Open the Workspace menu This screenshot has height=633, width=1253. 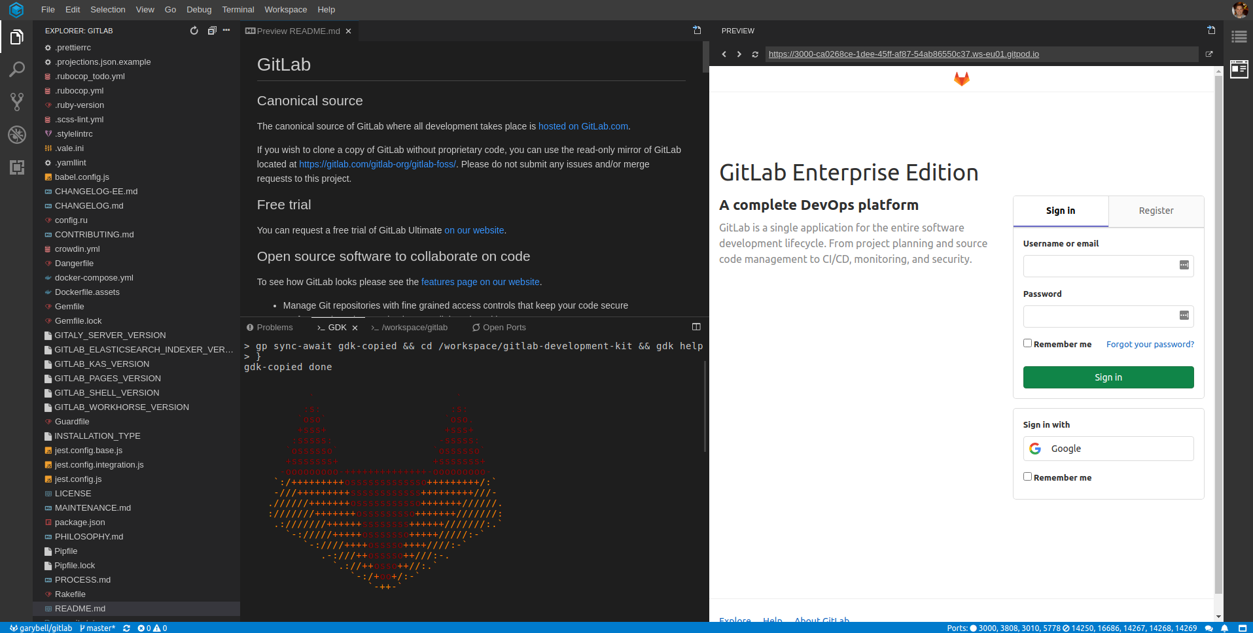285,9
